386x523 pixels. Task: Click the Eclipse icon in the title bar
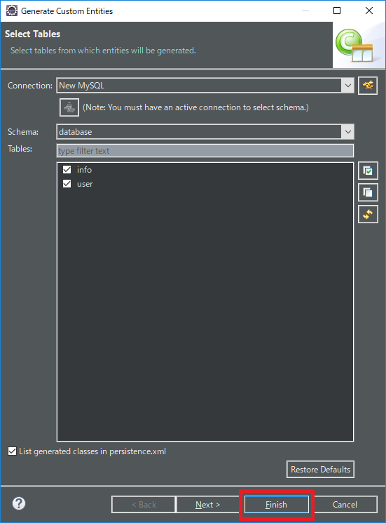pyautogui.click(x=12, y=11)
